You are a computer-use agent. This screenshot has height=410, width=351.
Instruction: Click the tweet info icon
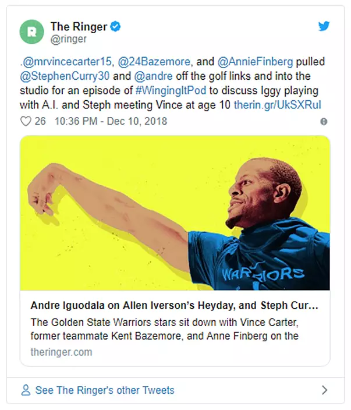(324, 122)
